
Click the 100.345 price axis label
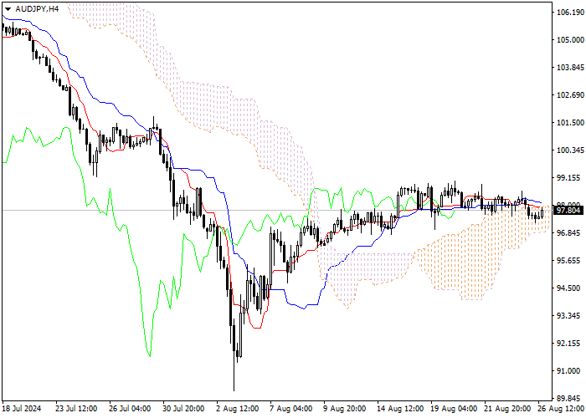pos(570,150)
